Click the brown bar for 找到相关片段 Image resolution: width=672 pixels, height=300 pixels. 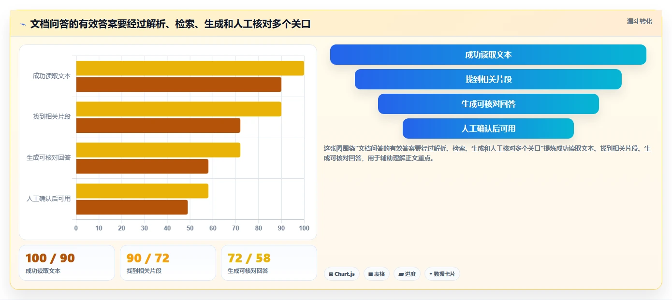click(158, 126)
